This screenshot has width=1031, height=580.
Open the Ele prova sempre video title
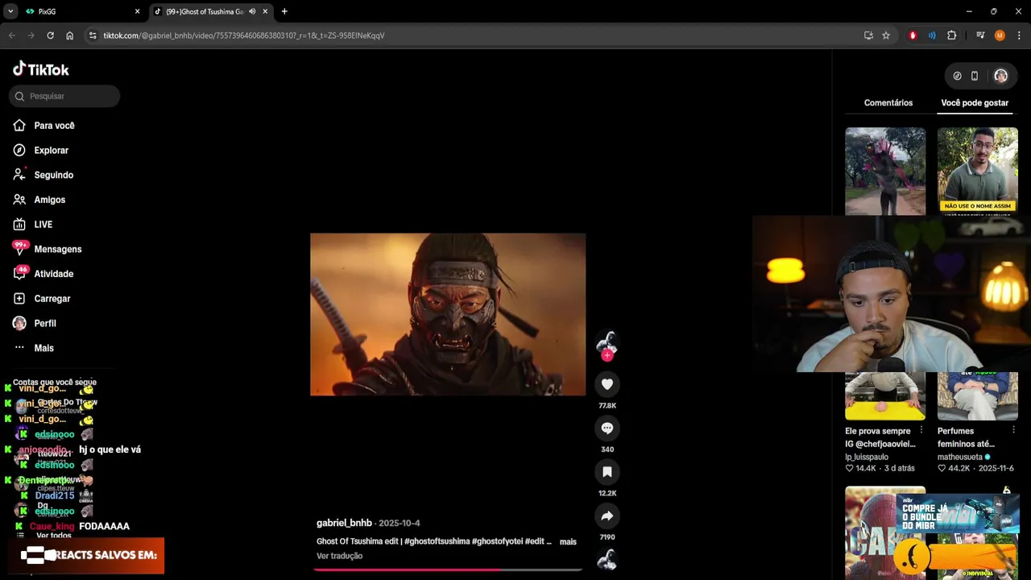(x=880, y=437)
